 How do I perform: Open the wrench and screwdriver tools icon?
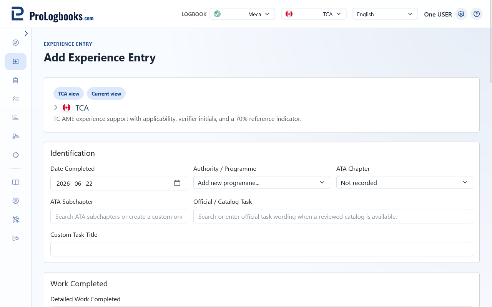pyautogui.click(x=16, y=220)
